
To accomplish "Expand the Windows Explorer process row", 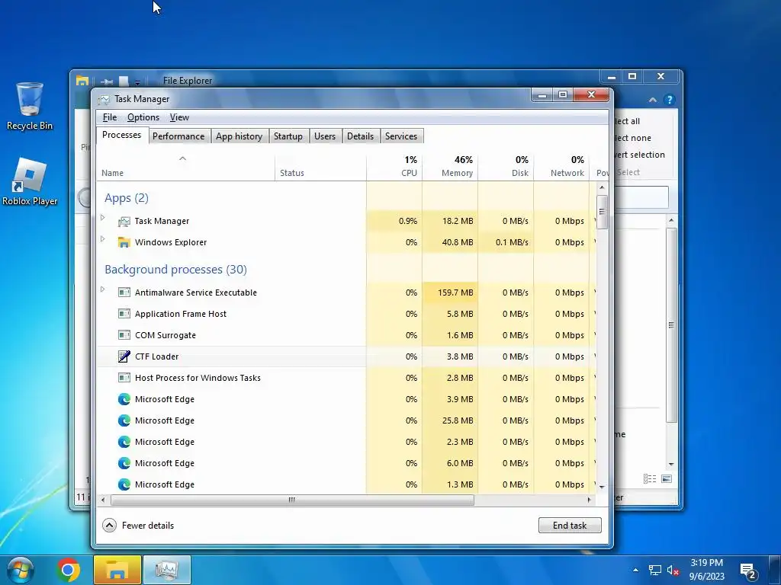I will coord(103,238).
